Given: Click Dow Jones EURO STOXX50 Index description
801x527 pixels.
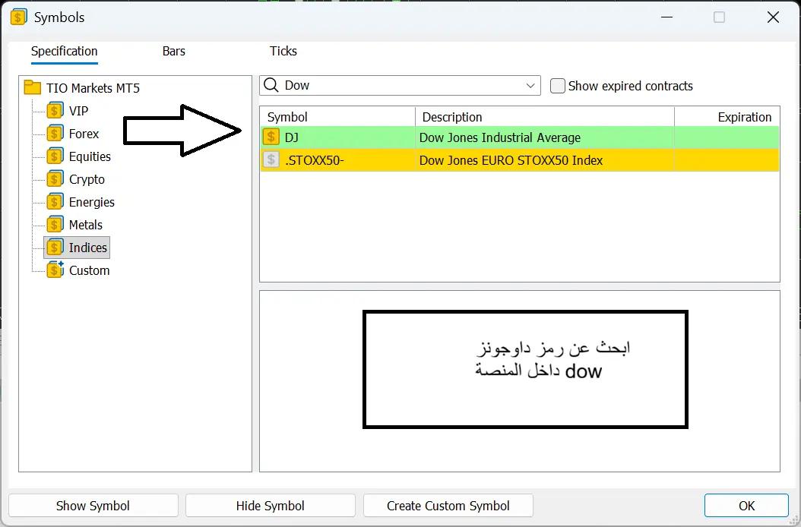Looking at the screenshot, I should (511, 160).
